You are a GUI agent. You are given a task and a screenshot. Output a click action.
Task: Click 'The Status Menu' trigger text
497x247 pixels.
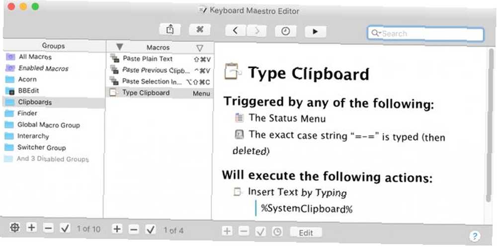click(x=287, y=119)
